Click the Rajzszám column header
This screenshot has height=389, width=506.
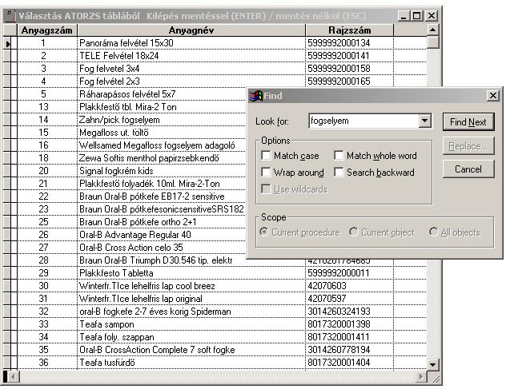pos(350,30)
